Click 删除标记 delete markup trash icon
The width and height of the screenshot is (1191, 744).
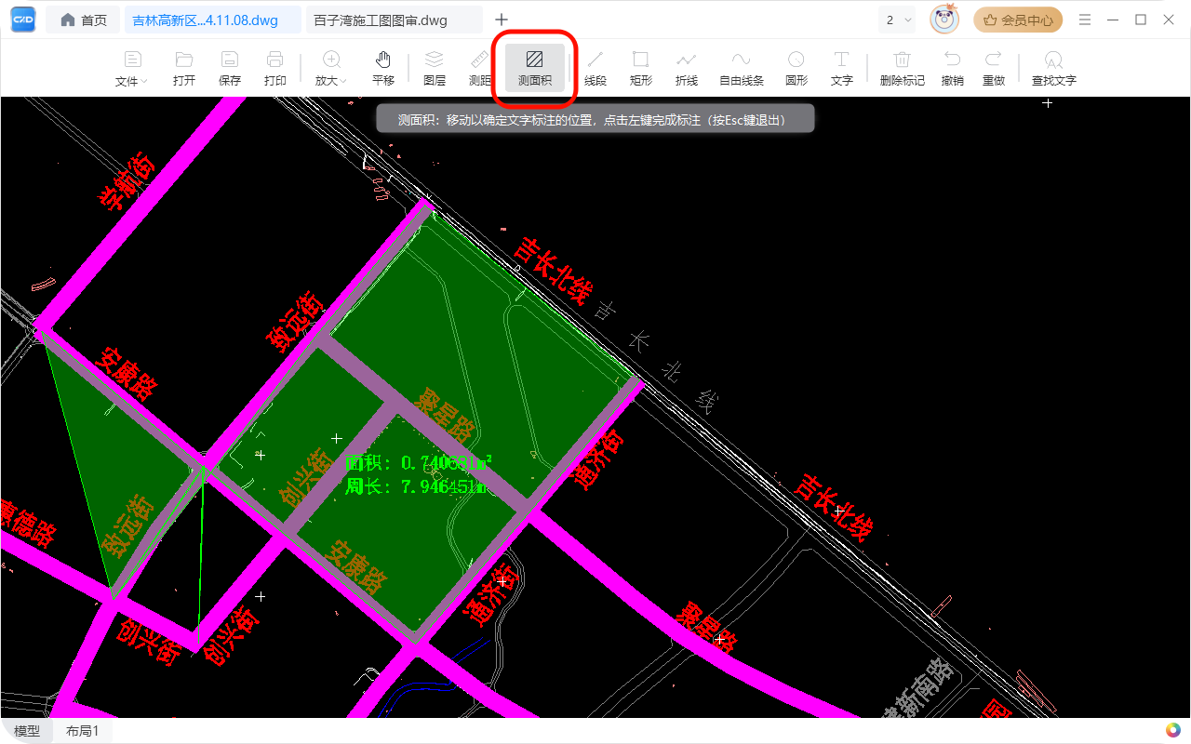coord(903,68)
